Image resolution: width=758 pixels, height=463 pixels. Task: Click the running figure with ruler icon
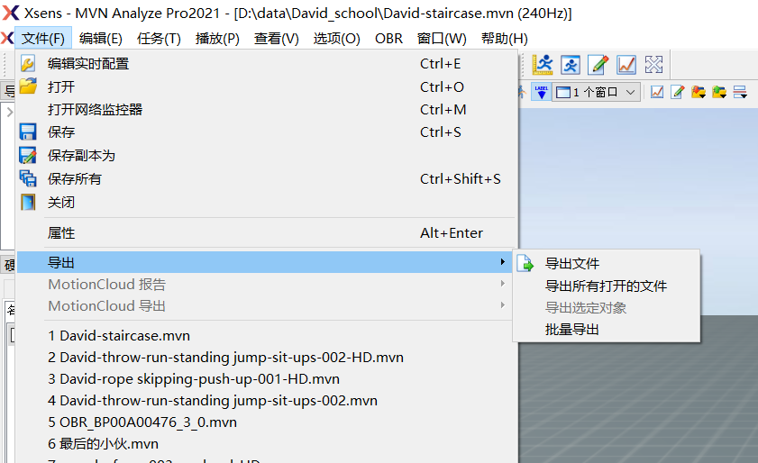[543, 64]
